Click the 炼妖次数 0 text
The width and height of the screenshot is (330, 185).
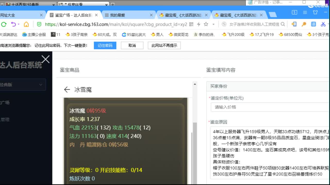82,178
